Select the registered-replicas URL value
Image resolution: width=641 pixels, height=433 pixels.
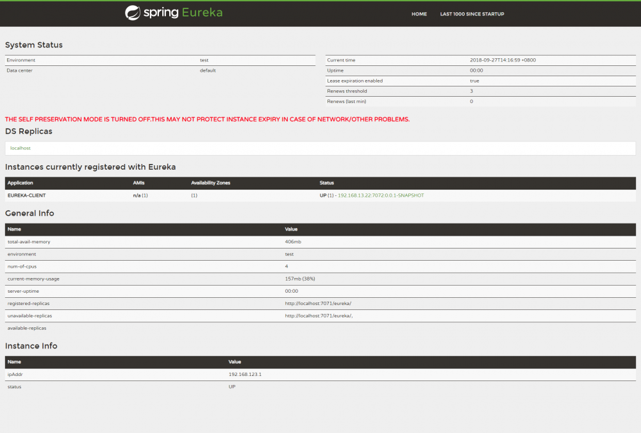tap(318, 304)
